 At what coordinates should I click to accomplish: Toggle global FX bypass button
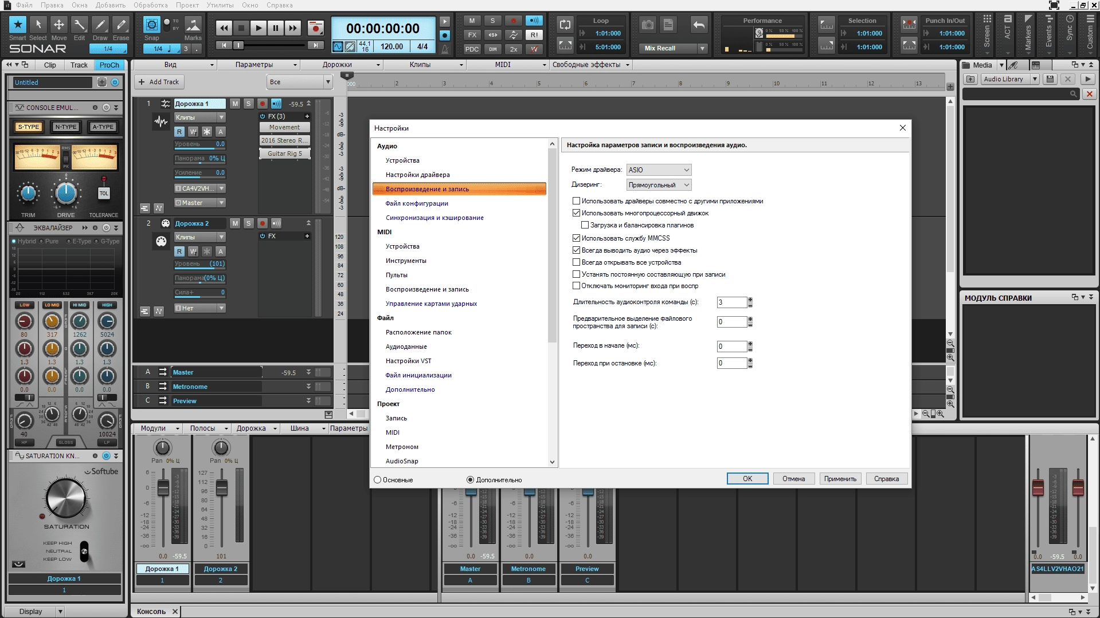[472, 35]
